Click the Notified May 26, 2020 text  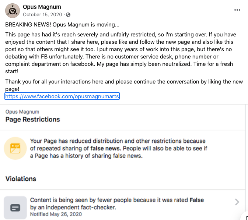56,214
